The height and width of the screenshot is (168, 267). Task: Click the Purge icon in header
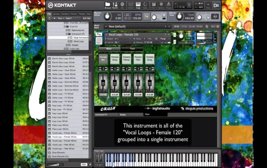pos(168,5)
